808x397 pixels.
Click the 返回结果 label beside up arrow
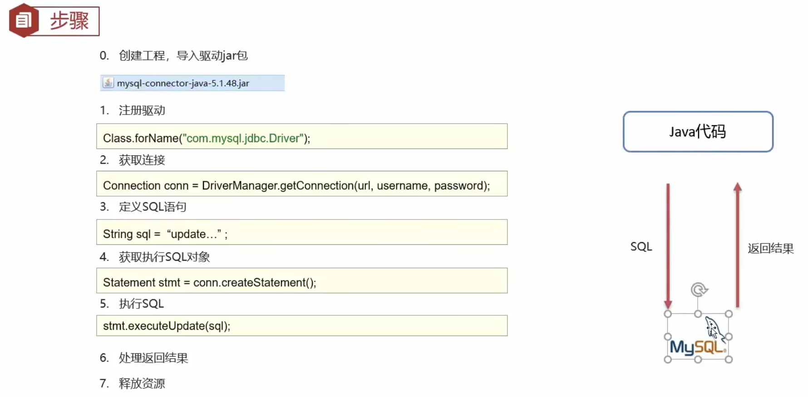pos(771,248)
